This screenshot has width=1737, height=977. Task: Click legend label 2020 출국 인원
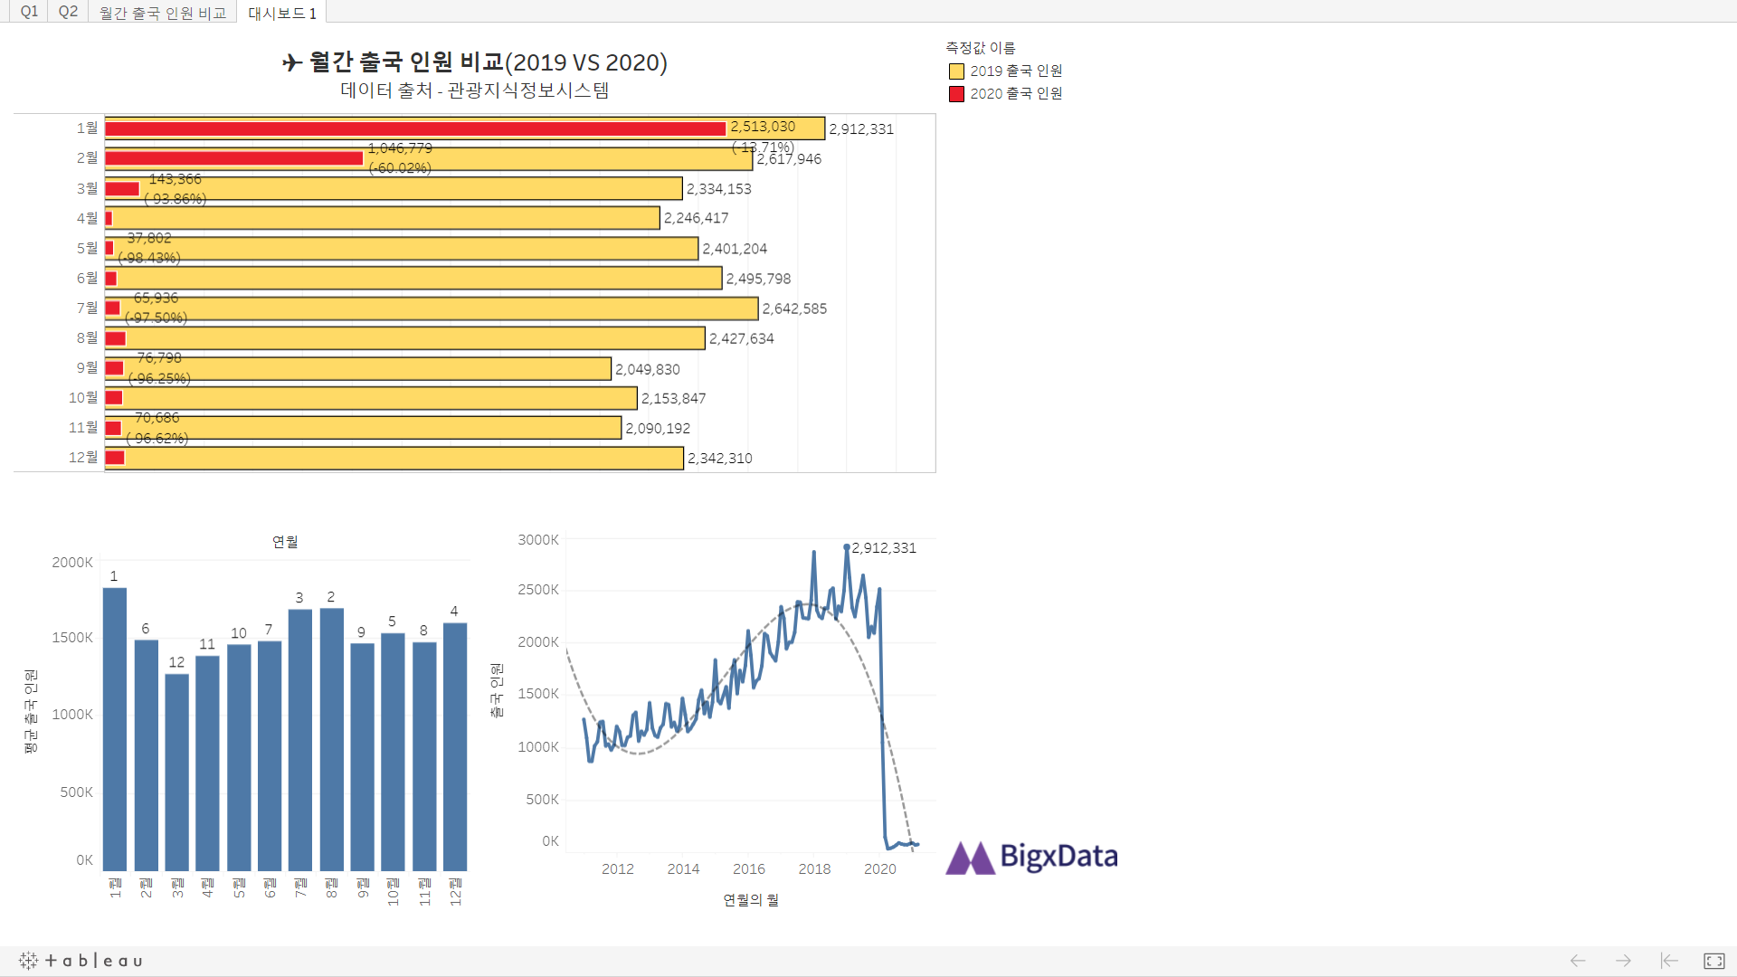(x=1016, y=93)
